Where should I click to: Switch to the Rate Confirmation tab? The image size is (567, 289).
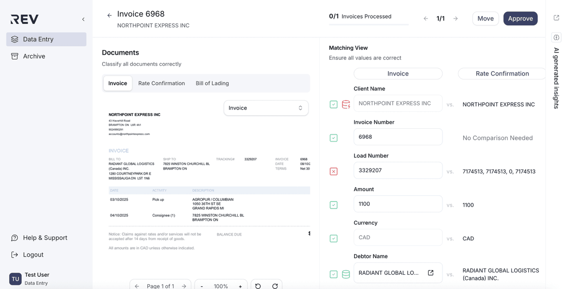point(161,83)
